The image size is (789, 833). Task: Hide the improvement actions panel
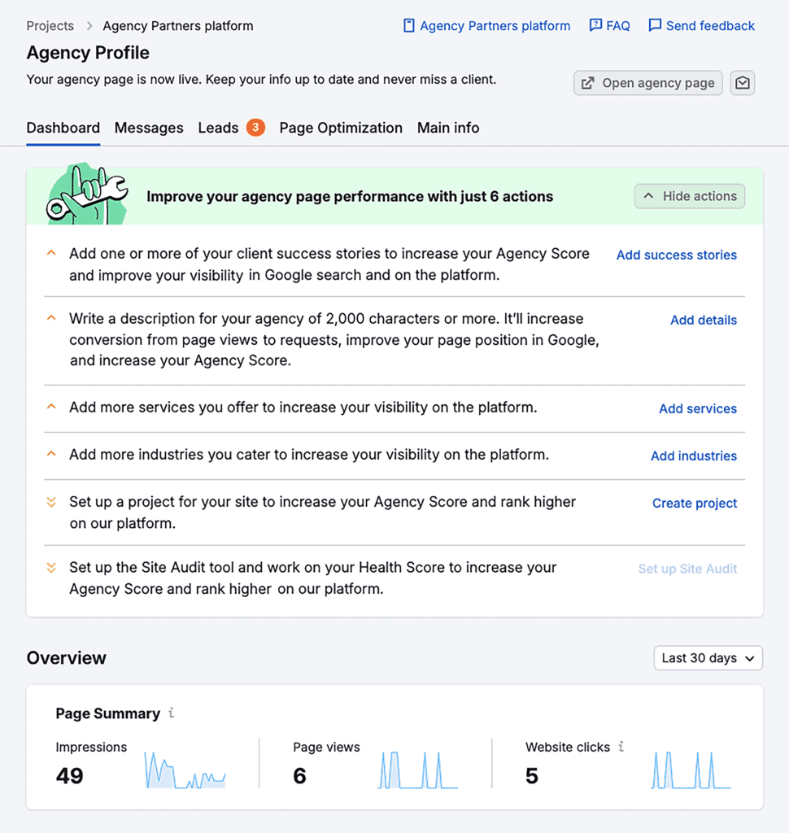[689, 196]
